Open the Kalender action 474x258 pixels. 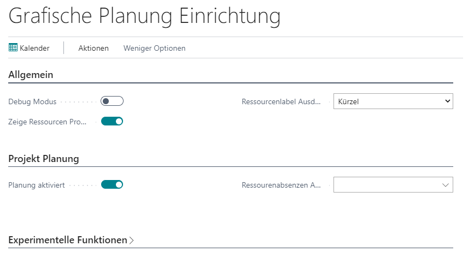pyautogui.click(x=29, y=48)
